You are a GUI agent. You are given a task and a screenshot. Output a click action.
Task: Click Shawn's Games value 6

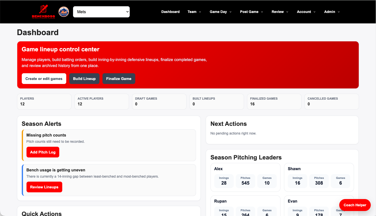click(340, 183)
